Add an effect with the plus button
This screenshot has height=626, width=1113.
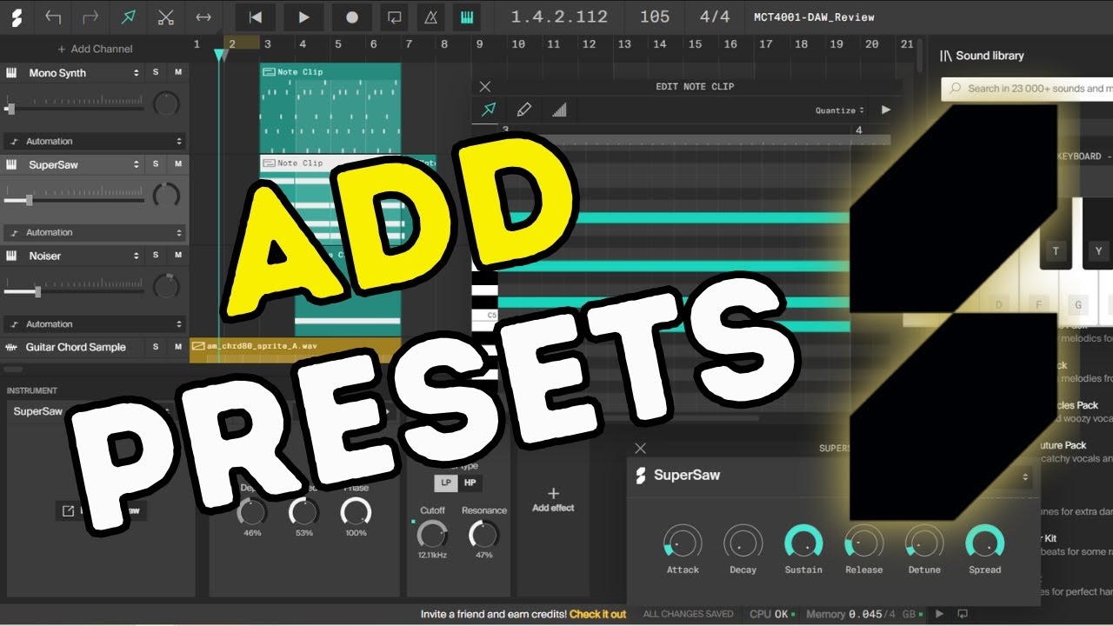coord(553,493)
